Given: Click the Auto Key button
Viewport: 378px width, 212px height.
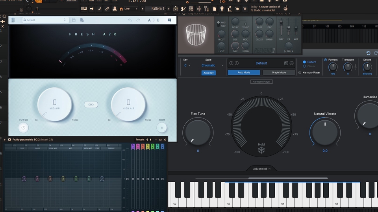Looking at the screenshot, I should click(209, 73).
